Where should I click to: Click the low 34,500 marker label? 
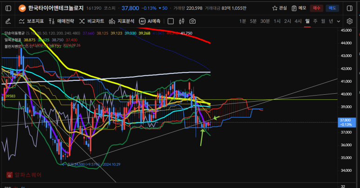pyautogui.click(x=94, y=164)
